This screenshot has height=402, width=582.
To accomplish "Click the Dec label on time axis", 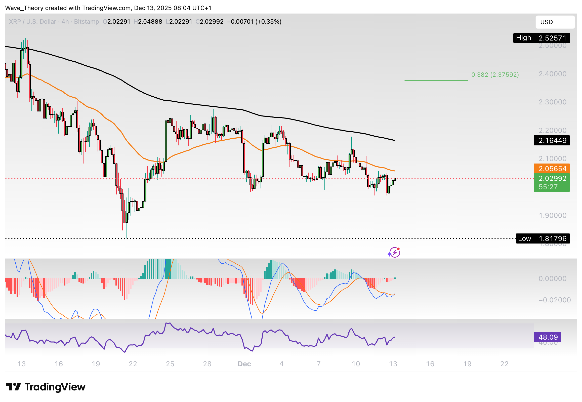I will pyautogui.click(x=244, y=364).
